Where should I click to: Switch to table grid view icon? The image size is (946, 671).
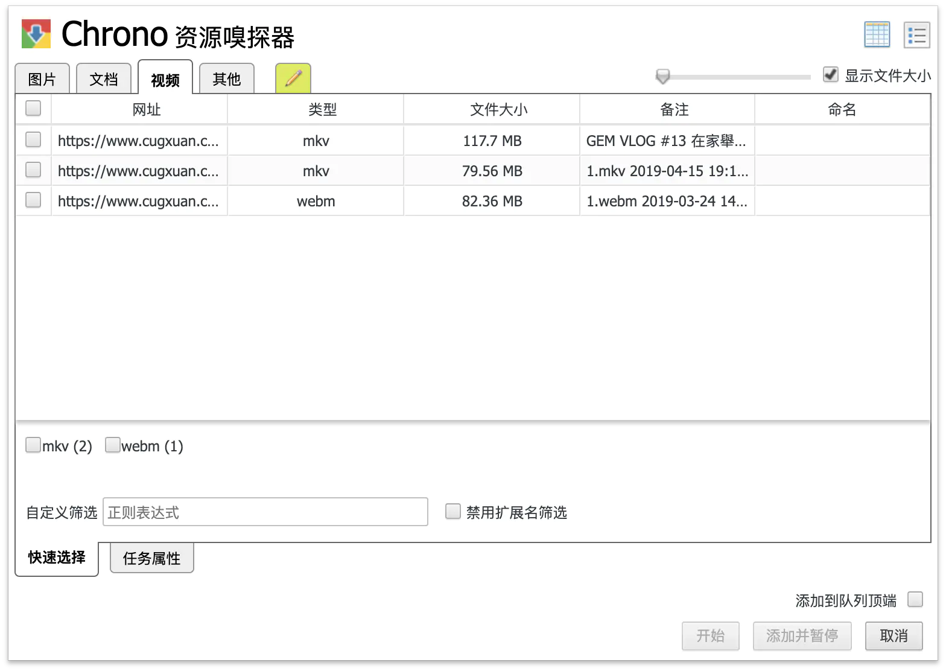click(x=877, y=34)
